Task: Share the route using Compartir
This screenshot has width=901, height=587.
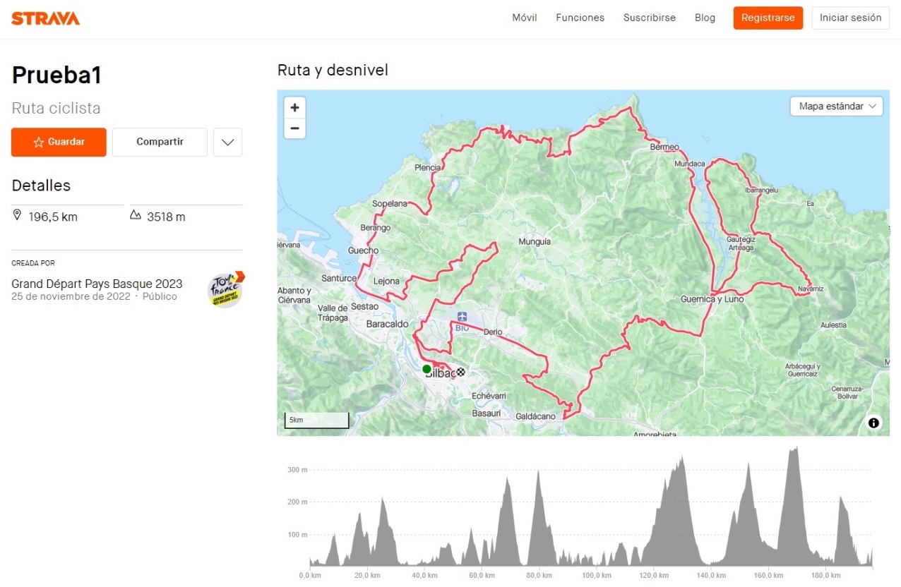Action: pos(160,142)
